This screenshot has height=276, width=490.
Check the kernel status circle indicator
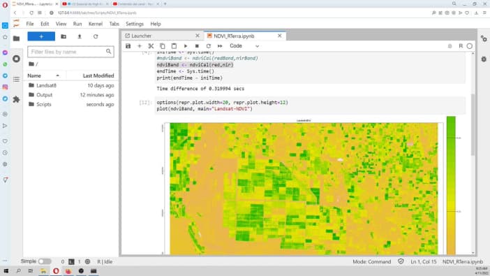pos(469,46)
